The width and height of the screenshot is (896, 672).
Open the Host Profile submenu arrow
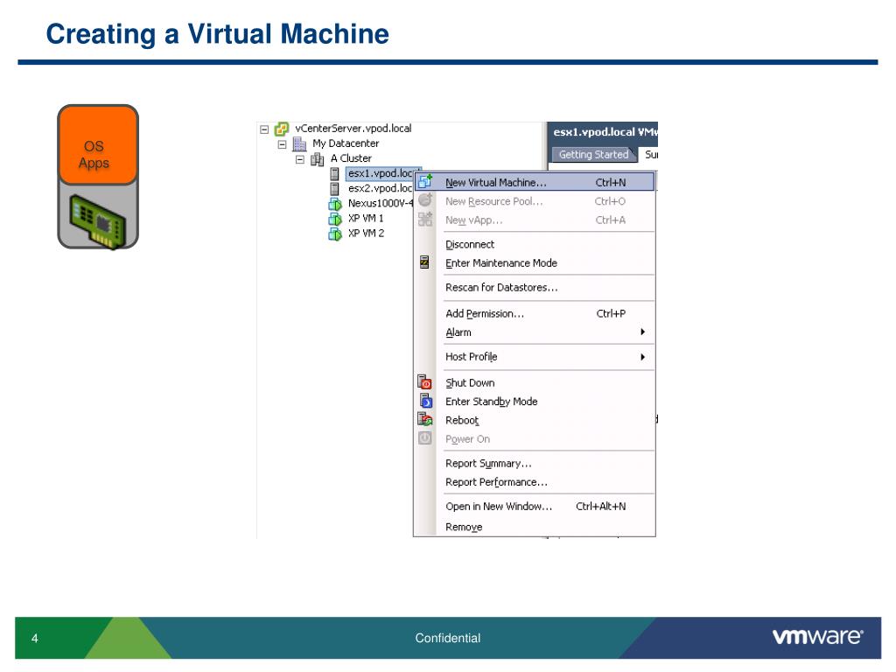[643, 357]
